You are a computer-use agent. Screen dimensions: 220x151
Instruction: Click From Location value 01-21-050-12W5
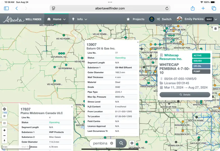tap(124, 111)
